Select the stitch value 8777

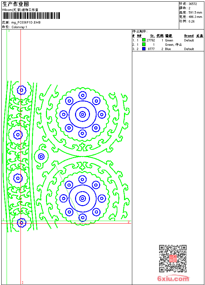tap(151, 49)
